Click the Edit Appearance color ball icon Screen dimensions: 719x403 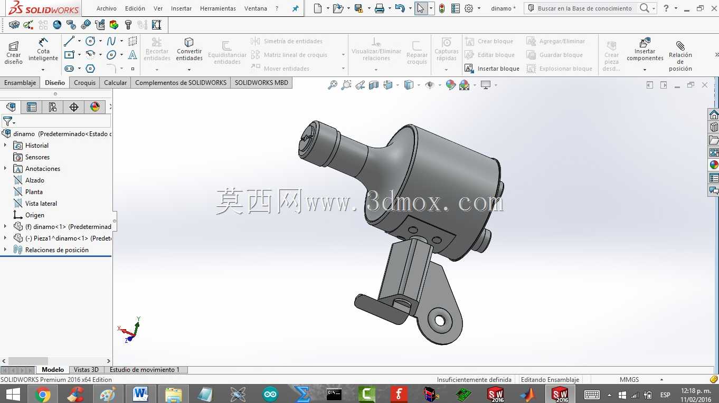pyautogui.click(x=450, y=85)
